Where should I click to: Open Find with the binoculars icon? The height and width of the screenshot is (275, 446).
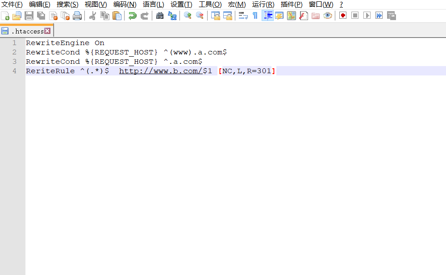pyautogui.click(x=160, y=16)
